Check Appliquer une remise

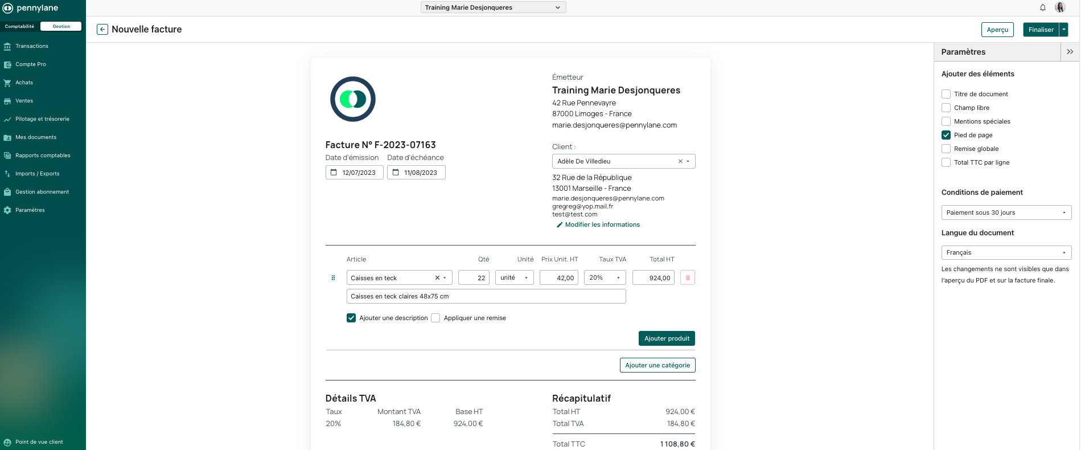[435, 318]
